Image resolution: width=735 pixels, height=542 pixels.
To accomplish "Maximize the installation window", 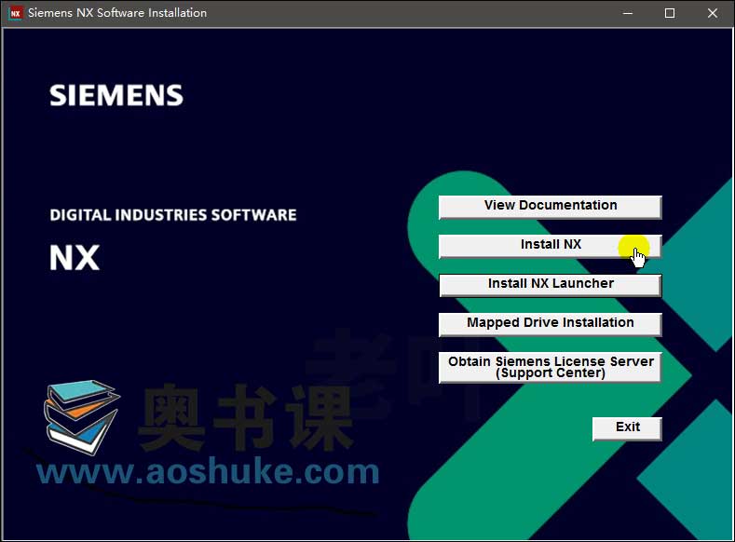I will (x=670, y=13).
